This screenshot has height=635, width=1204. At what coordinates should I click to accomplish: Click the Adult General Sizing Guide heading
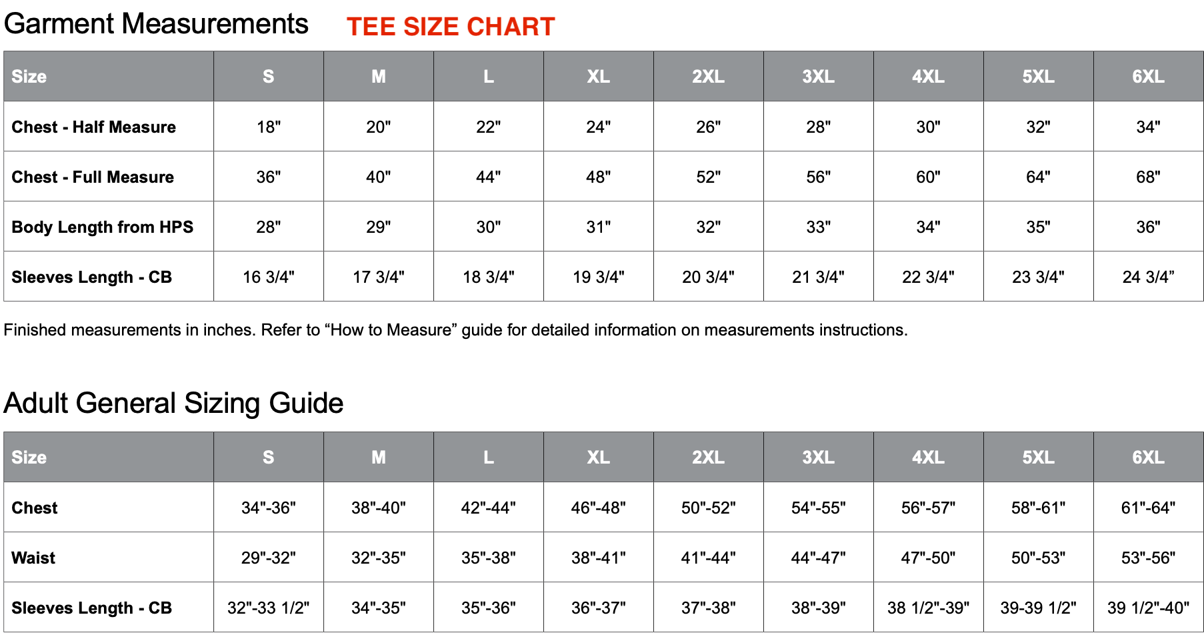point(173,403)
